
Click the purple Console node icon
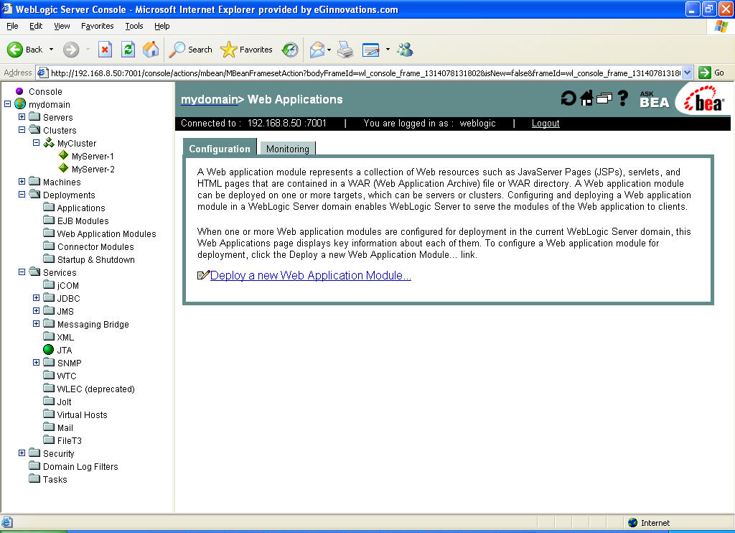point(19,91)
